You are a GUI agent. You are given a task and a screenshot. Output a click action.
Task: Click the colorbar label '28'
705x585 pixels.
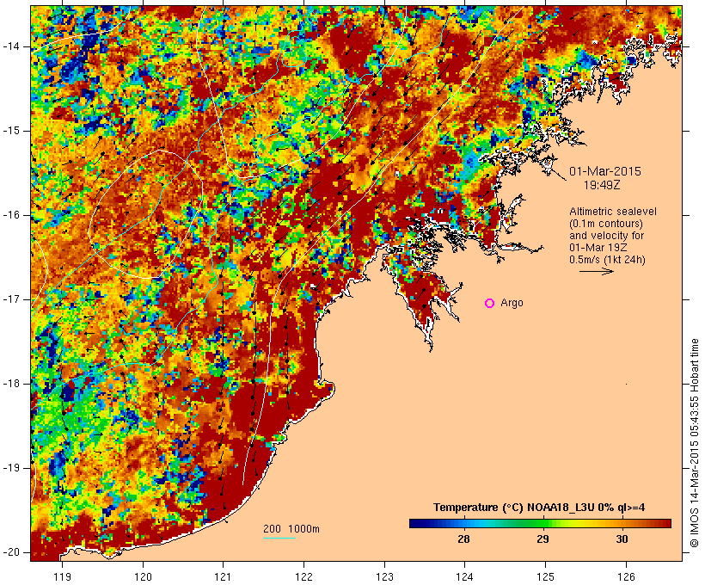click(x=463, y=539)
